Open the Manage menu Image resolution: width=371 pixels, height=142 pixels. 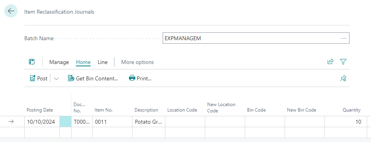coord(59,62)
